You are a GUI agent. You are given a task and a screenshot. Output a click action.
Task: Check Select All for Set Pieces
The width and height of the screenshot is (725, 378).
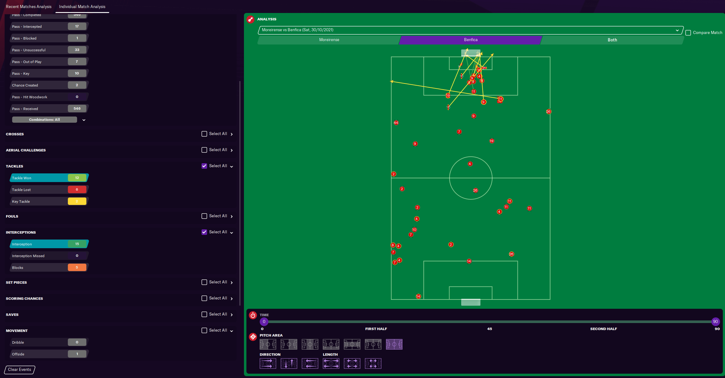point(204,282)
